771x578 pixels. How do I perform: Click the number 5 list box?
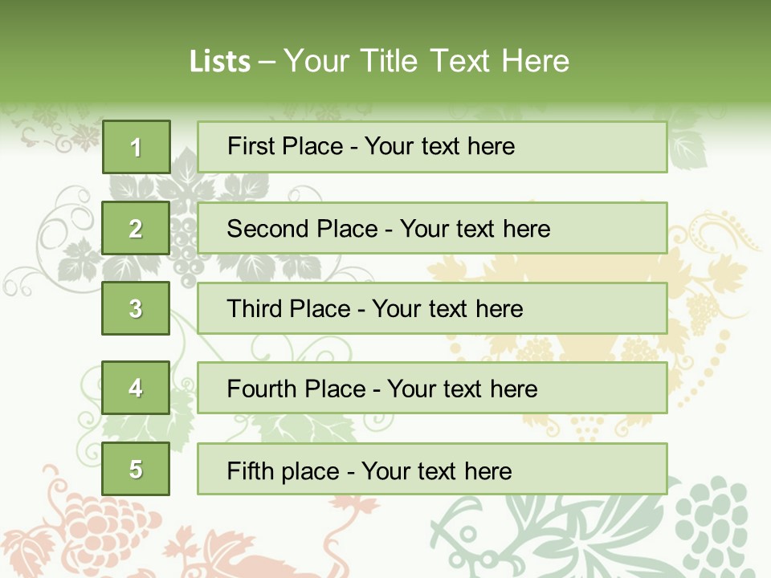[136, 469]
